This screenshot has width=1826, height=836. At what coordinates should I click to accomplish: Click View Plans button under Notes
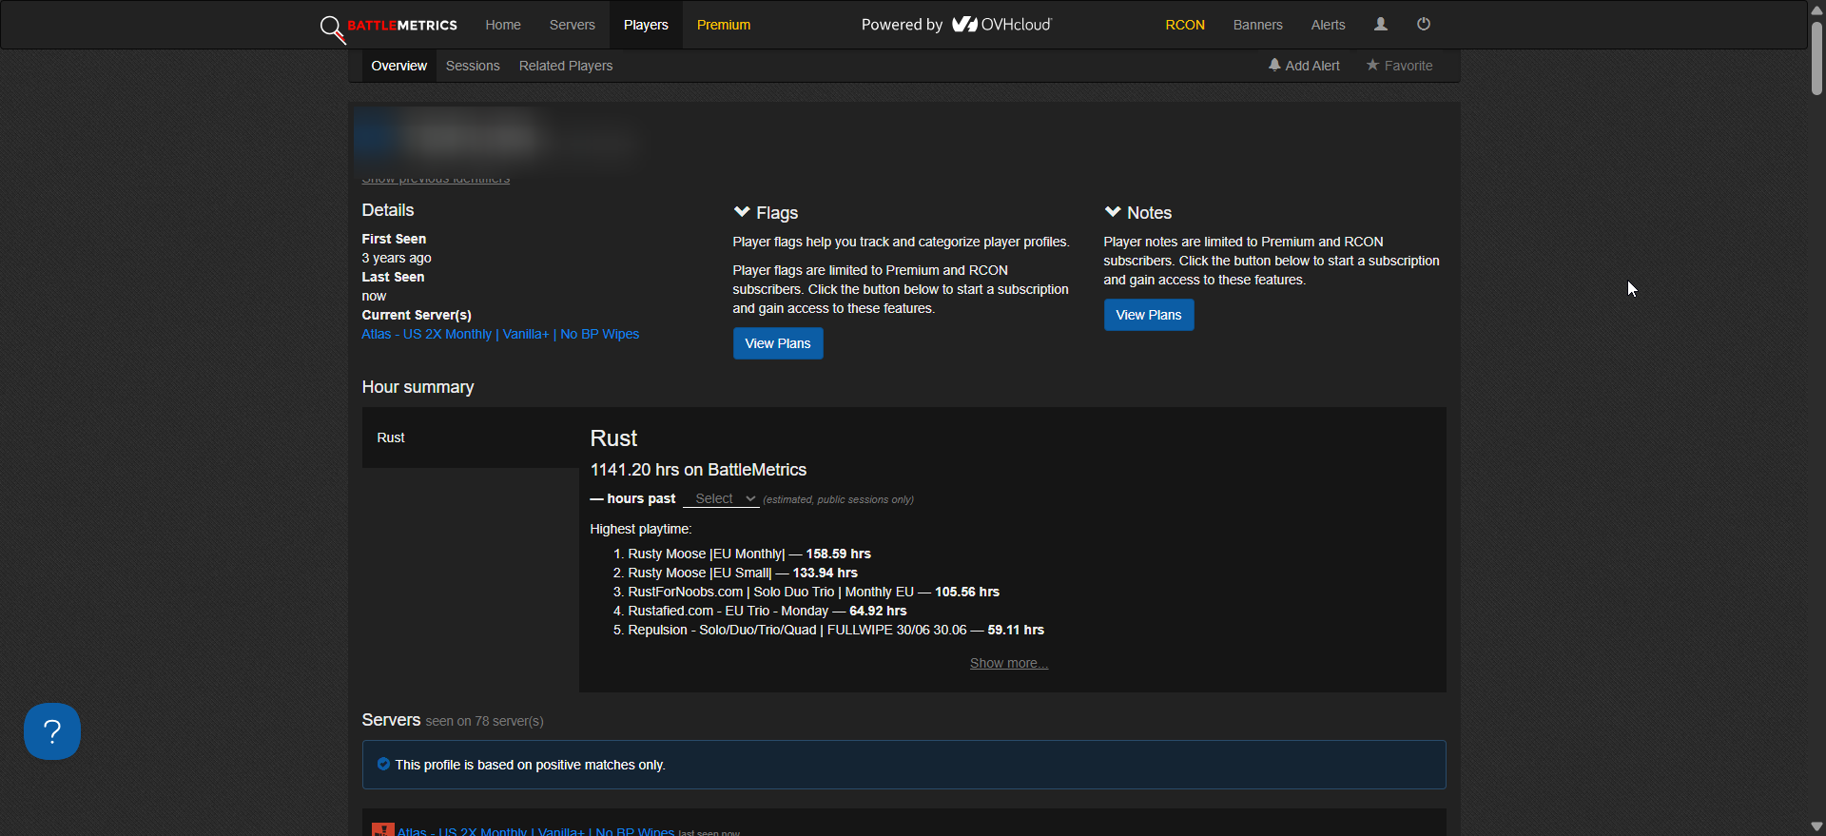[x=1149, y=315]
